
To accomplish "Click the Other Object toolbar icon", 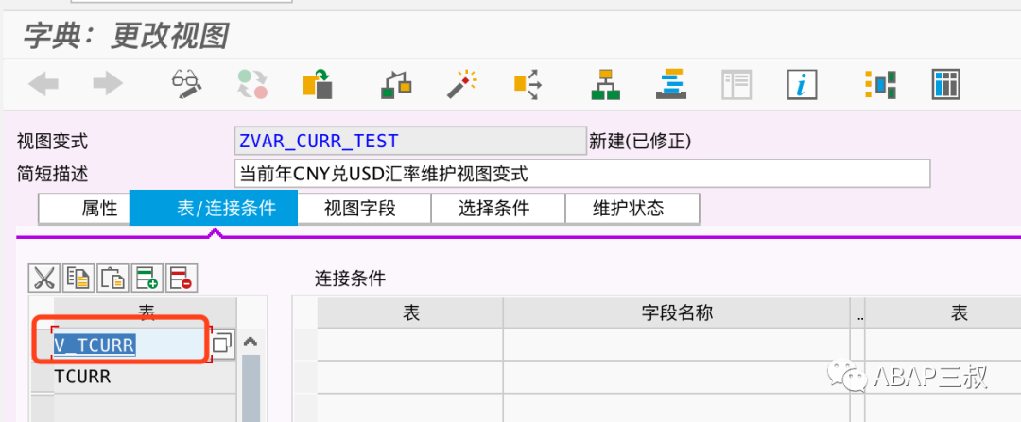I will (318, 83).
